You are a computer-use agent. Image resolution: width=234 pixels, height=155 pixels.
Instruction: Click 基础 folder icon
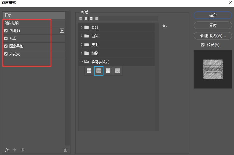click(87, 27)
